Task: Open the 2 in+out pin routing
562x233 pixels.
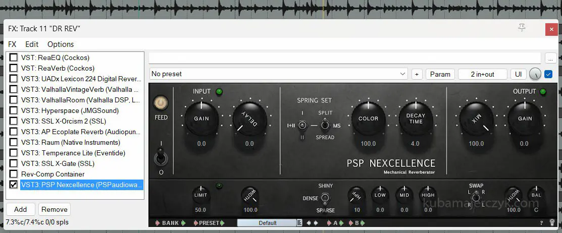Action: [482, 74]
